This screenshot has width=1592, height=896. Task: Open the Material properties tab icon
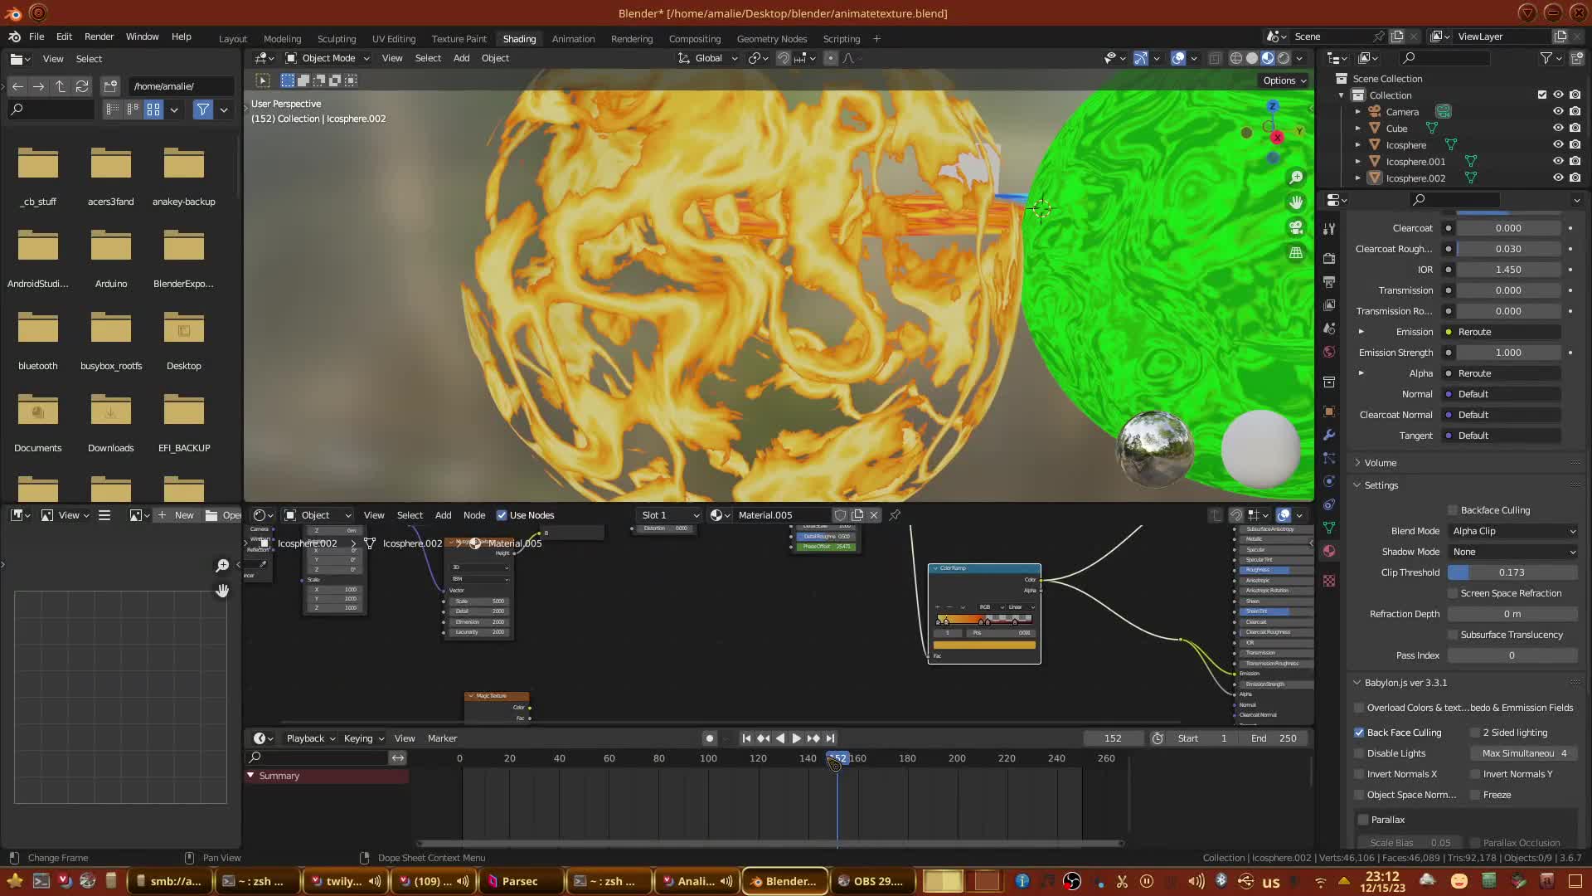pos(1329,551)
